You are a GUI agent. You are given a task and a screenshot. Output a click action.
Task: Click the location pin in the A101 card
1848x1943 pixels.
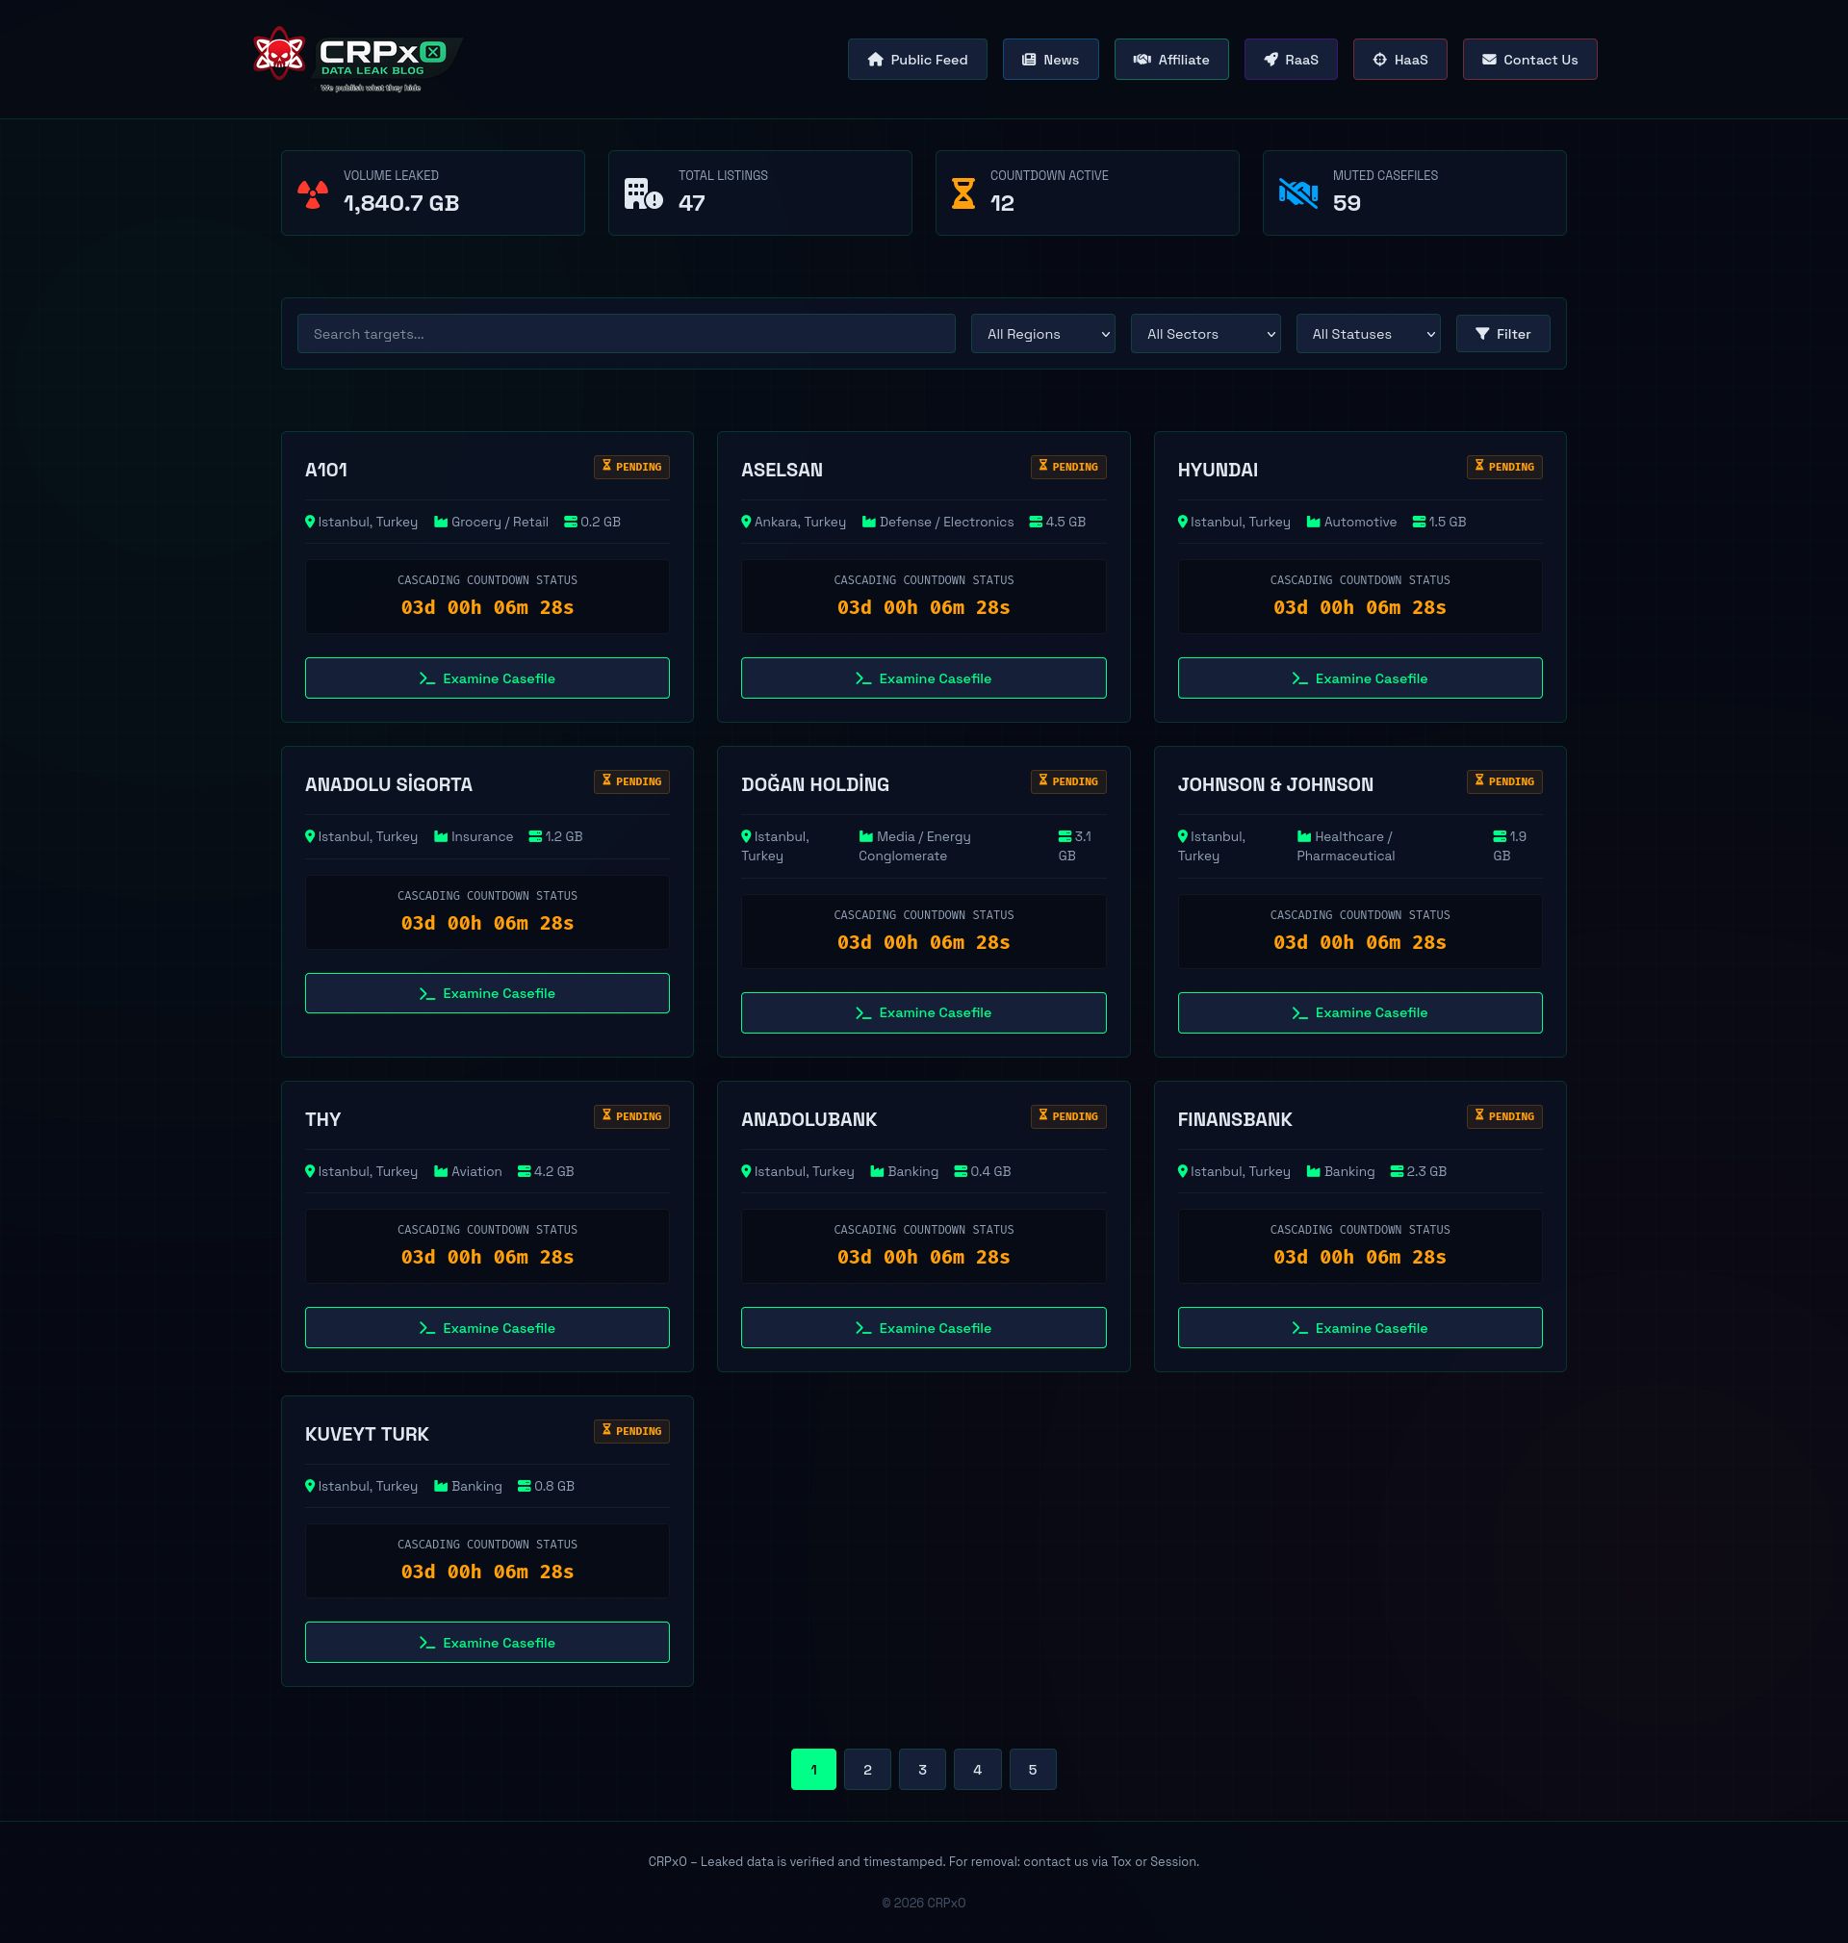coord(310,522)
